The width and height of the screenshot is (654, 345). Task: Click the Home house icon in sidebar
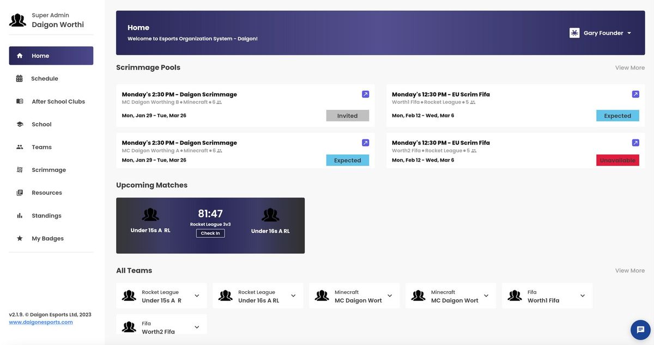[x=20, y=56]
